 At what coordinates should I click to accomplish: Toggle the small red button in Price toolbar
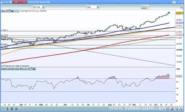pyautogui.click(x=15, y=11)
